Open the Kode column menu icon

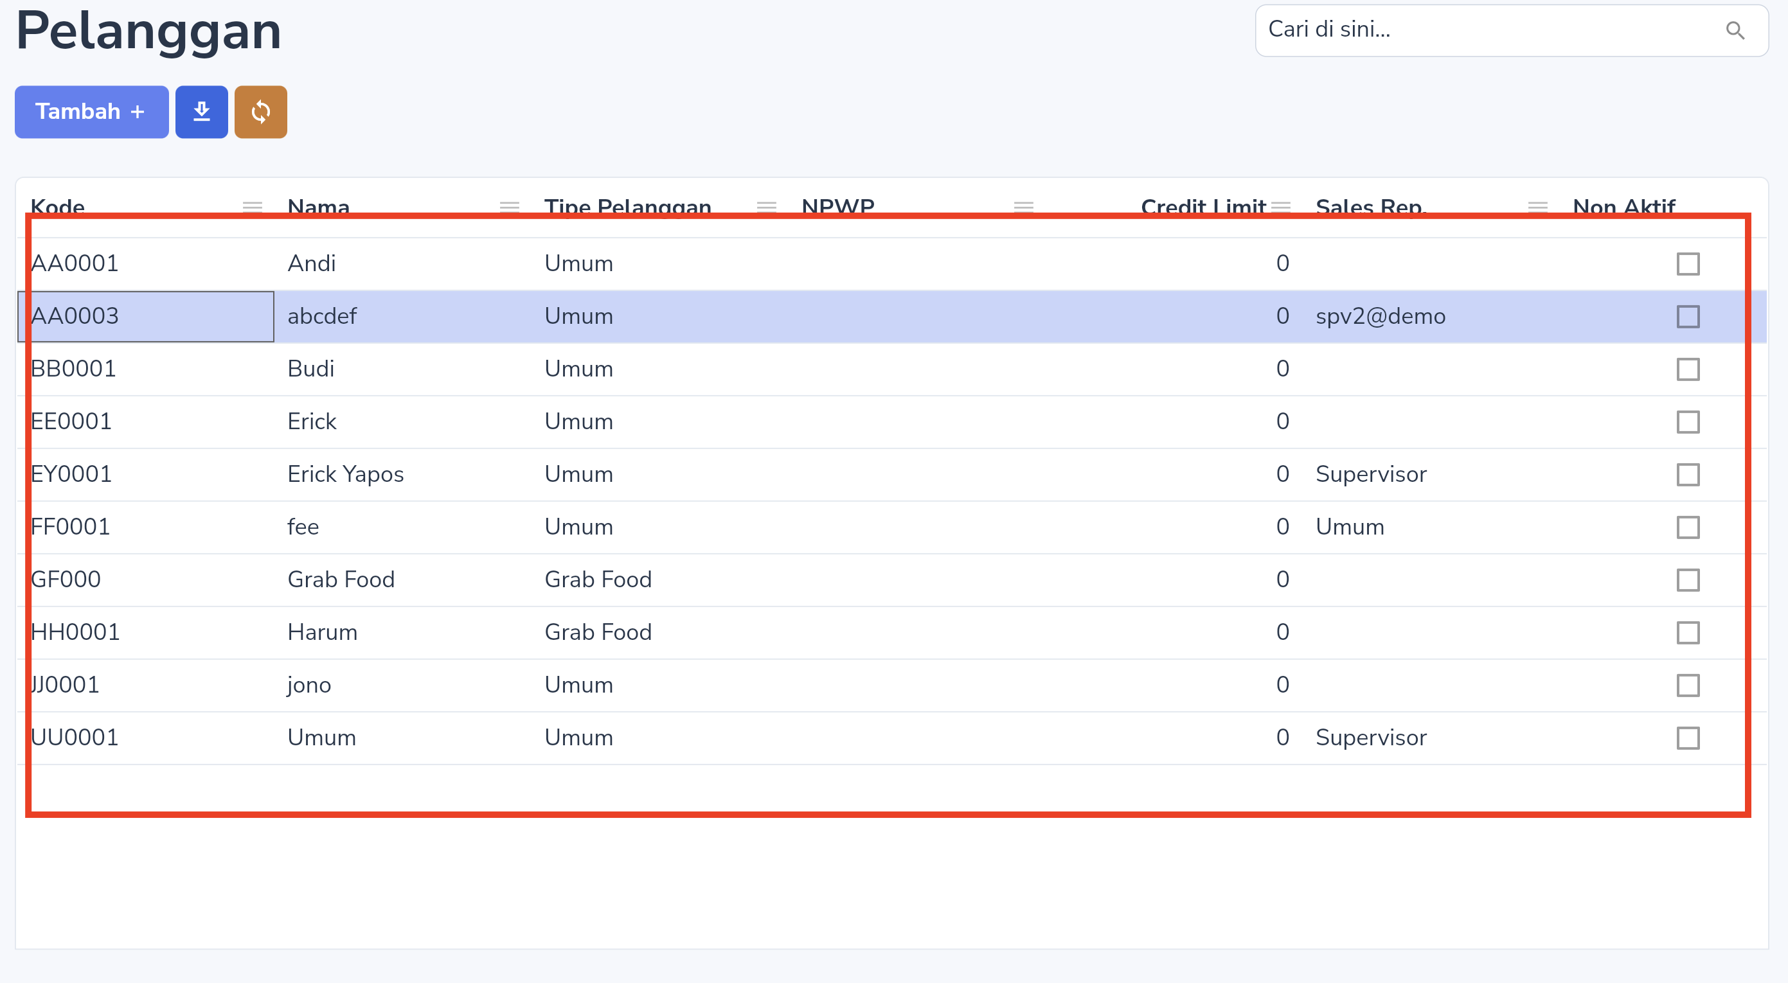point(253,207)
